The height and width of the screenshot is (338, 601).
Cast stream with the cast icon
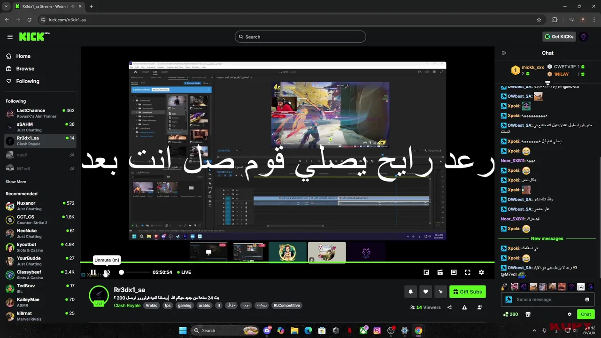click(x=440, y=272)
